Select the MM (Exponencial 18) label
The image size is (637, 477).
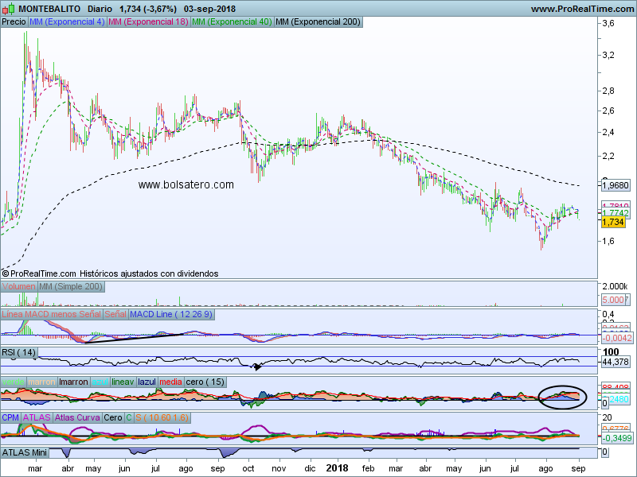tap(147, 22)
